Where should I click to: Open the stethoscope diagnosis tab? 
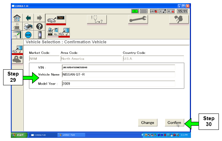point(97,20)
